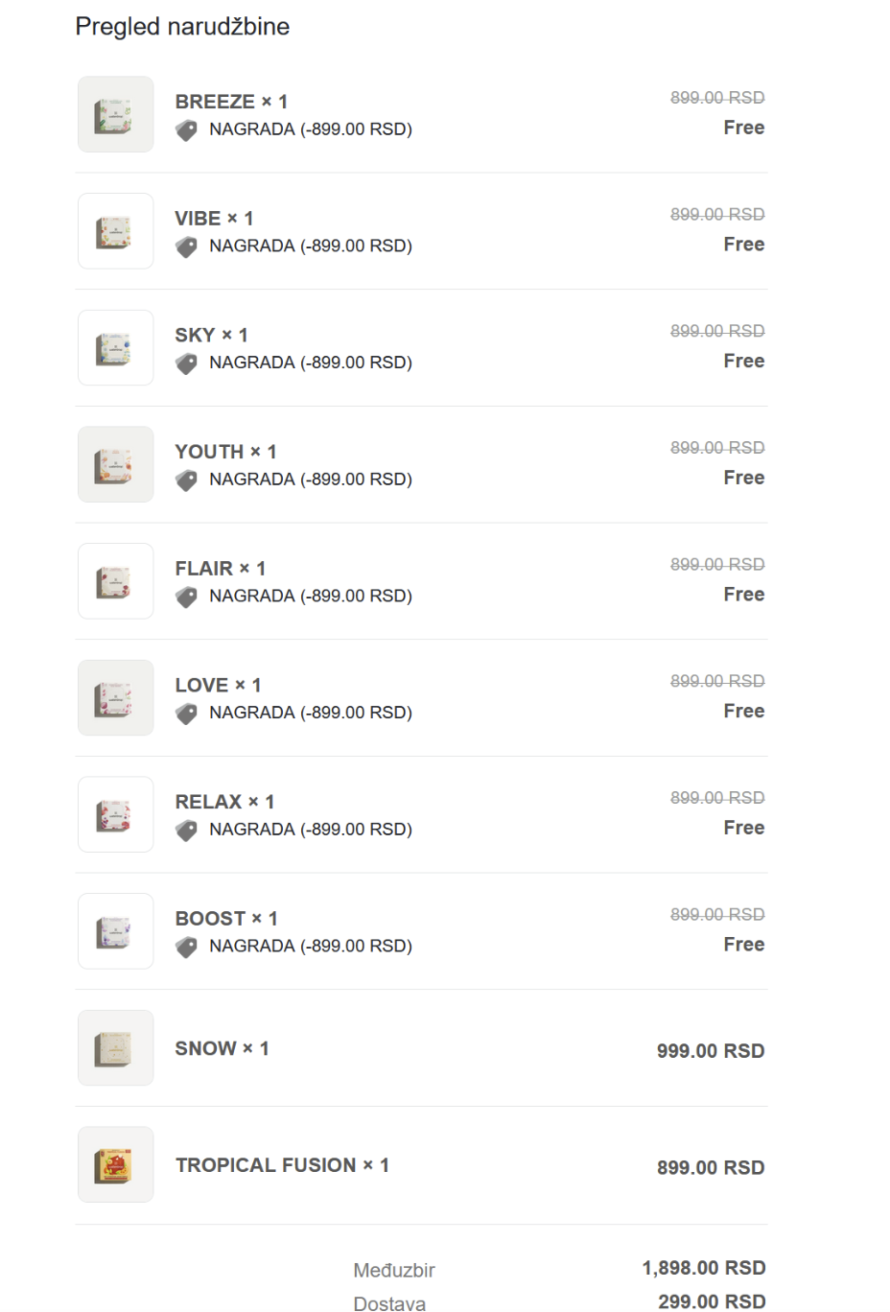The image size is (890, 1312).
Task: Click the SNOW × 1 item name
Action: point(222,1048)
